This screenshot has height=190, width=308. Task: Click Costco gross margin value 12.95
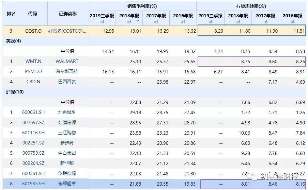pyautogui.click(x=108, y=31)
